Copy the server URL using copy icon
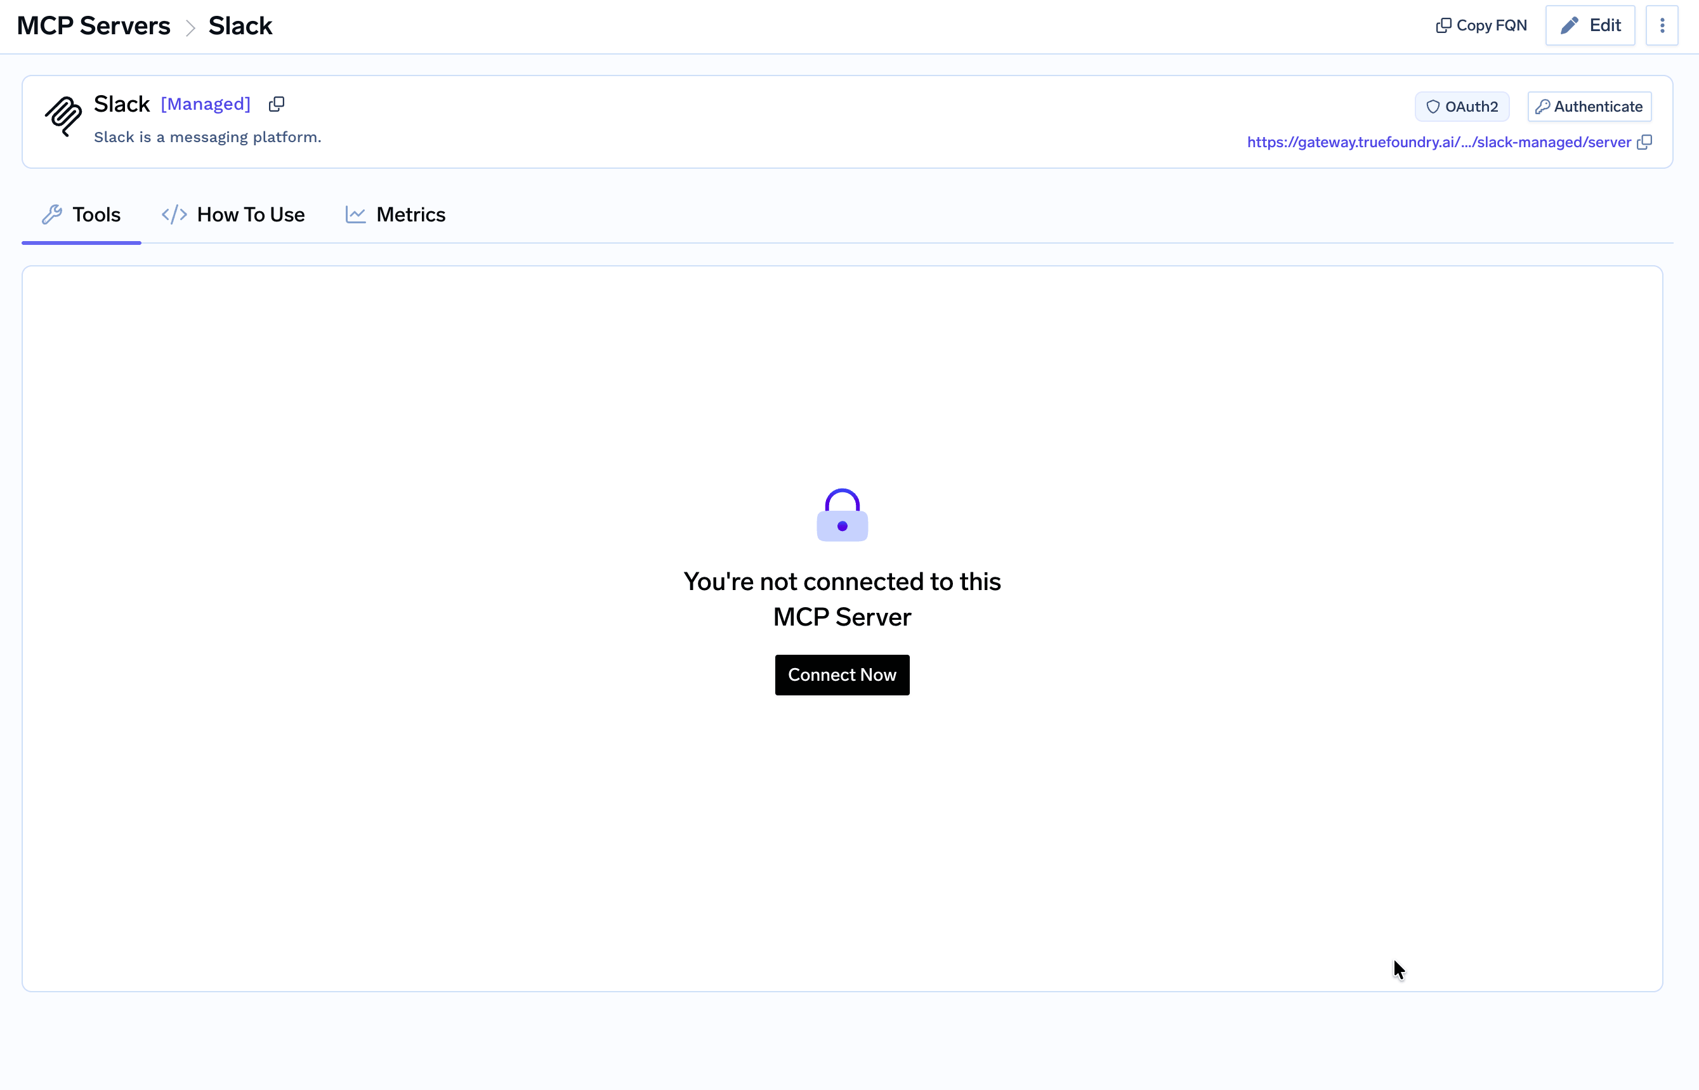Viewport: 1699px width, 1090px height. (1644, 142)
